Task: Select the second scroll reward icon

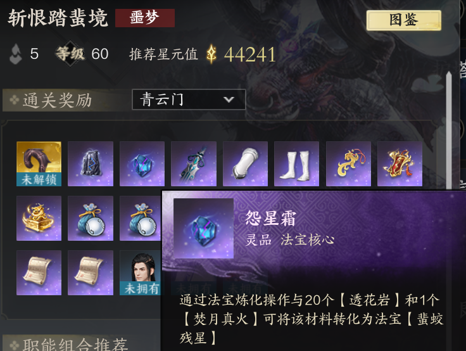Action: (91, 273)
